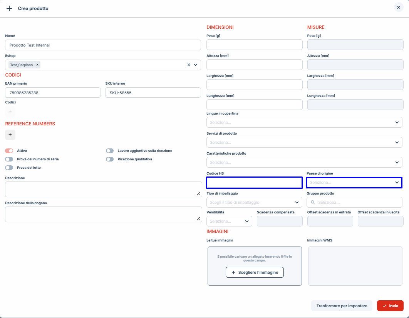Turn on Ricezione qualitativa
The height and width of the screenshot is (318, 409).
tap(110, 159)
